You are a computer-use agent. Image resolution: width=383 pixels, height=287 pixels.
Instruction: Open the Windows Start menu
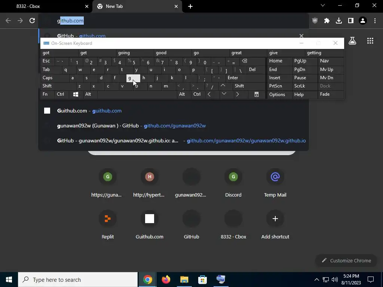click(x=9, y=280)
